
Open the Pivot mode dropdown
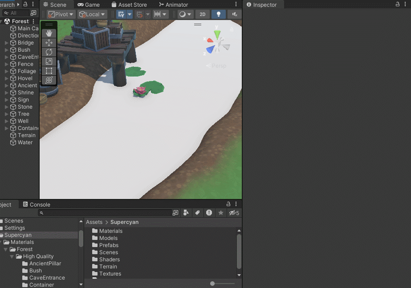click(60, 14)
